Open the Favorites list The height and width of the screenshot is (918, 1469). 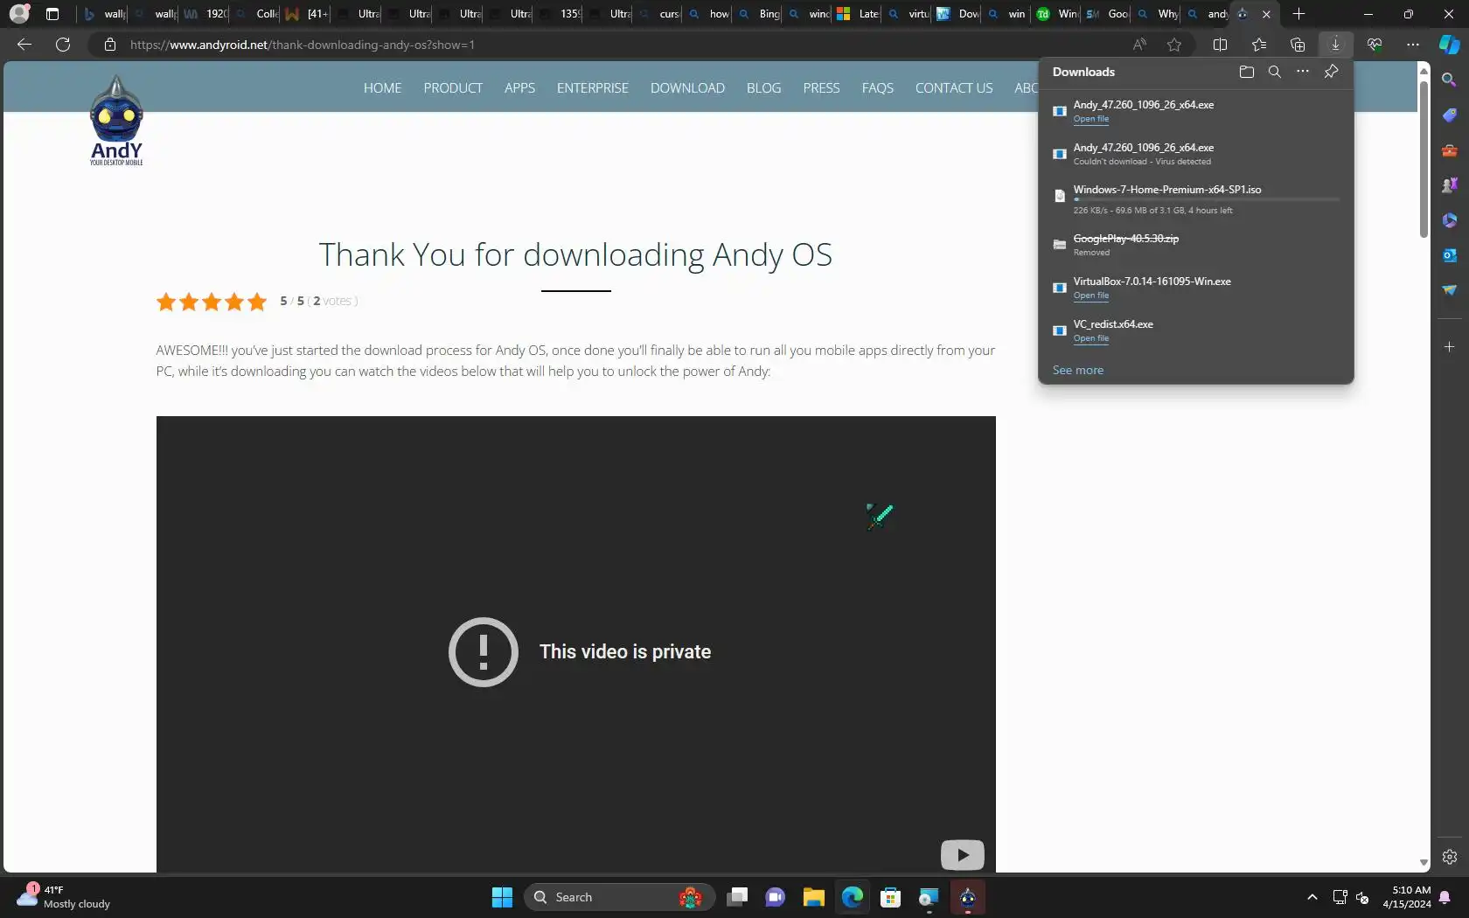(x=1259, y=45)
